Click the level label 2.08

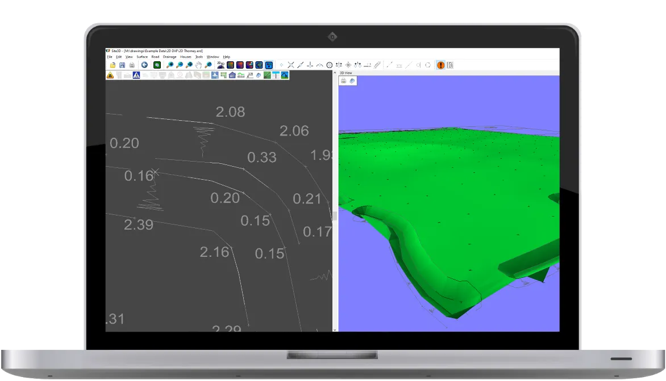pos(230,112)
